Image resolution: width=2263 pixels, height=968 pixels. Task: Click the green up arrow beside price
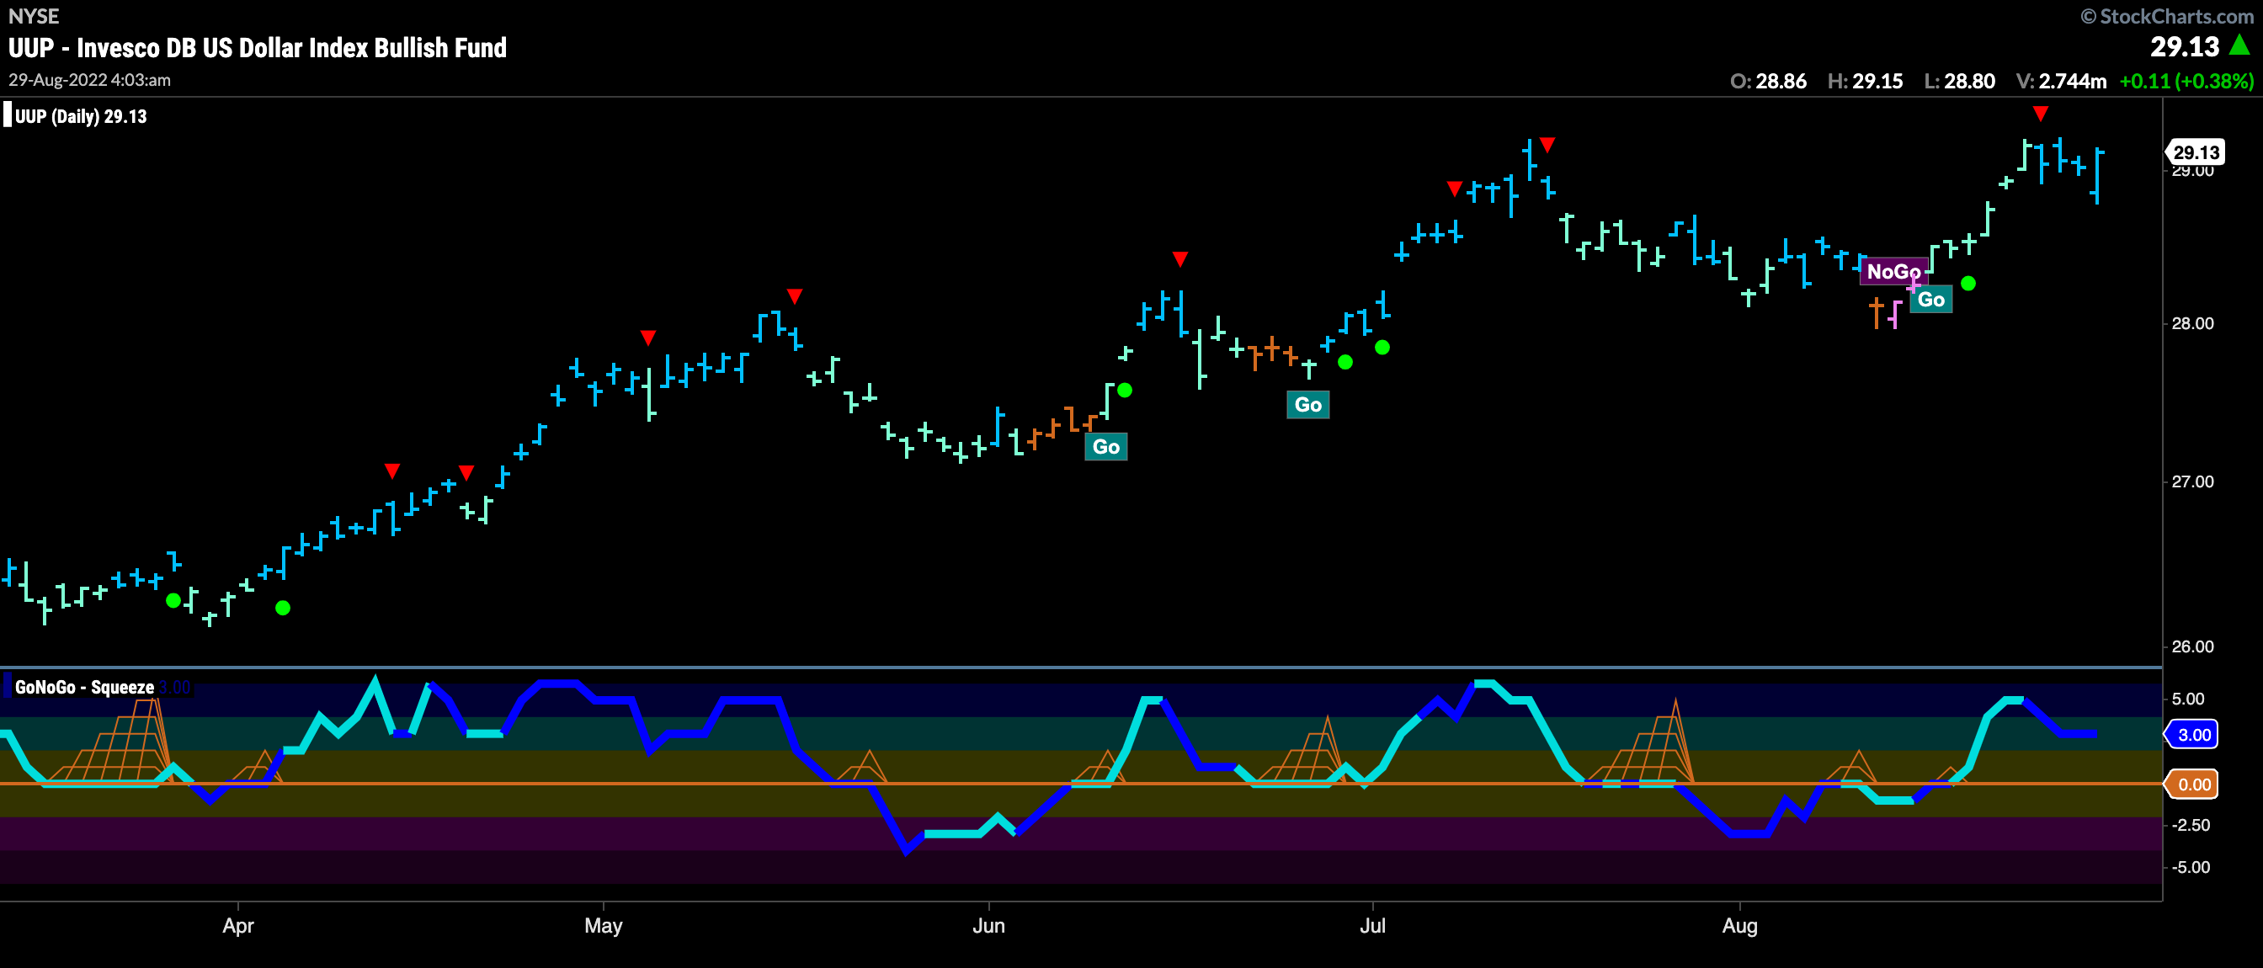tap(2240, 45)
